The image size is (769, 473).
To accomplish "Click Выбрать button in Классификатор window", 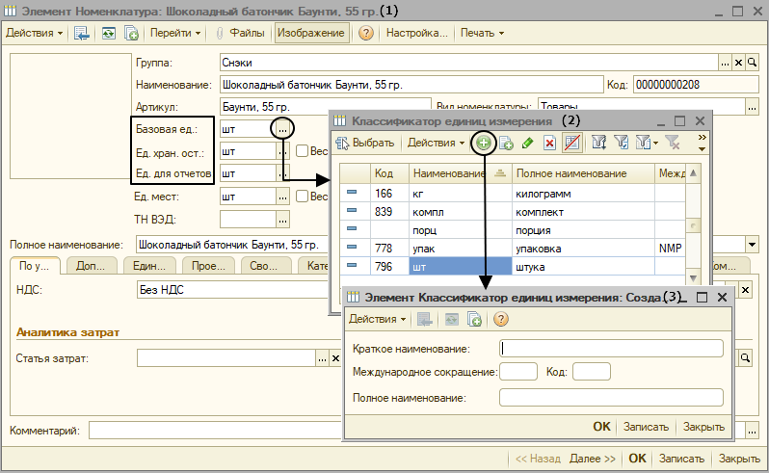I will (x=365, y=144).
